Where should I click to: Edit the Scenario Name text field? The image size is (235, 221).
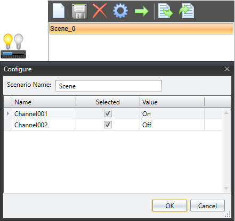click(x=109, y=86)
